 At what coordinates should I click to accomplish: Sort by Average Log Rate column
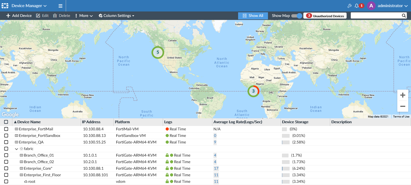[x=238, y=122]
